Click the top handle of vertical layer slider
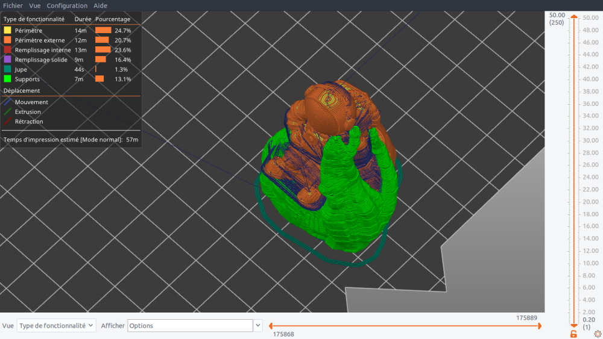603x339 pixels. coord(574,16)
